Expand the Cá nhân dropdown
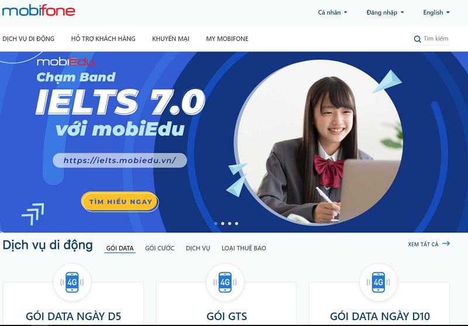This screenshot has height=326, width=468. pyautogui.click(x=332, y=12)
